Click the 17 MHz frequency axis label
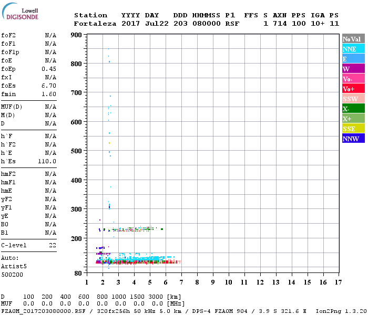The image size is (368, 315). [x=338, y=282]
